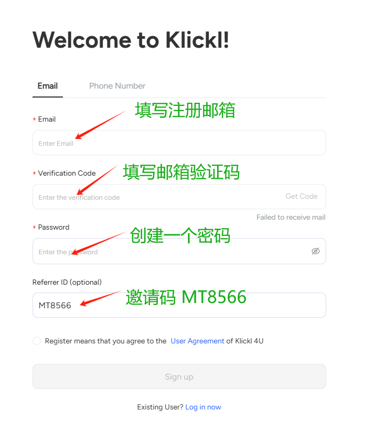The width and height of the screenshot is (365, 432).
Task: Select the Referrer ID field containing MT8566
Action: tap(179, 305)
